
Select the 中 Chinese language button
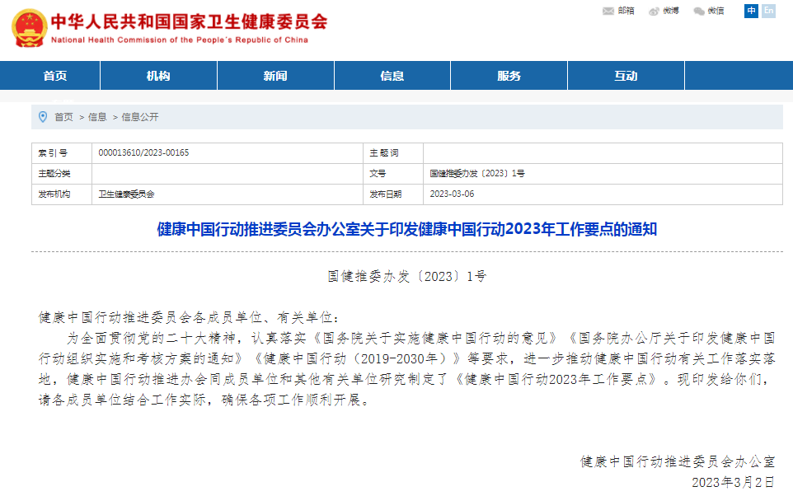pyautogui.click(x=750, y=12)
